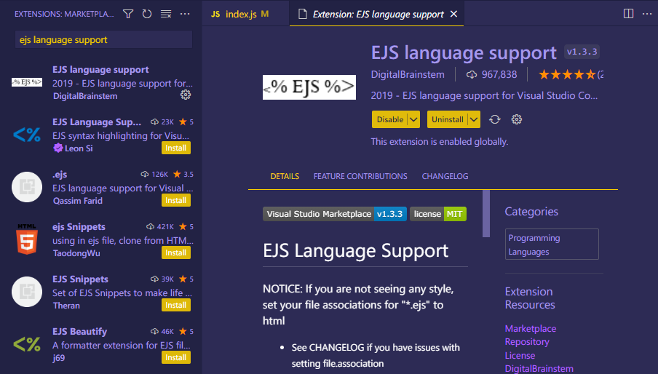
Task: Click 967,838 install count text
Action: [499, 75]
